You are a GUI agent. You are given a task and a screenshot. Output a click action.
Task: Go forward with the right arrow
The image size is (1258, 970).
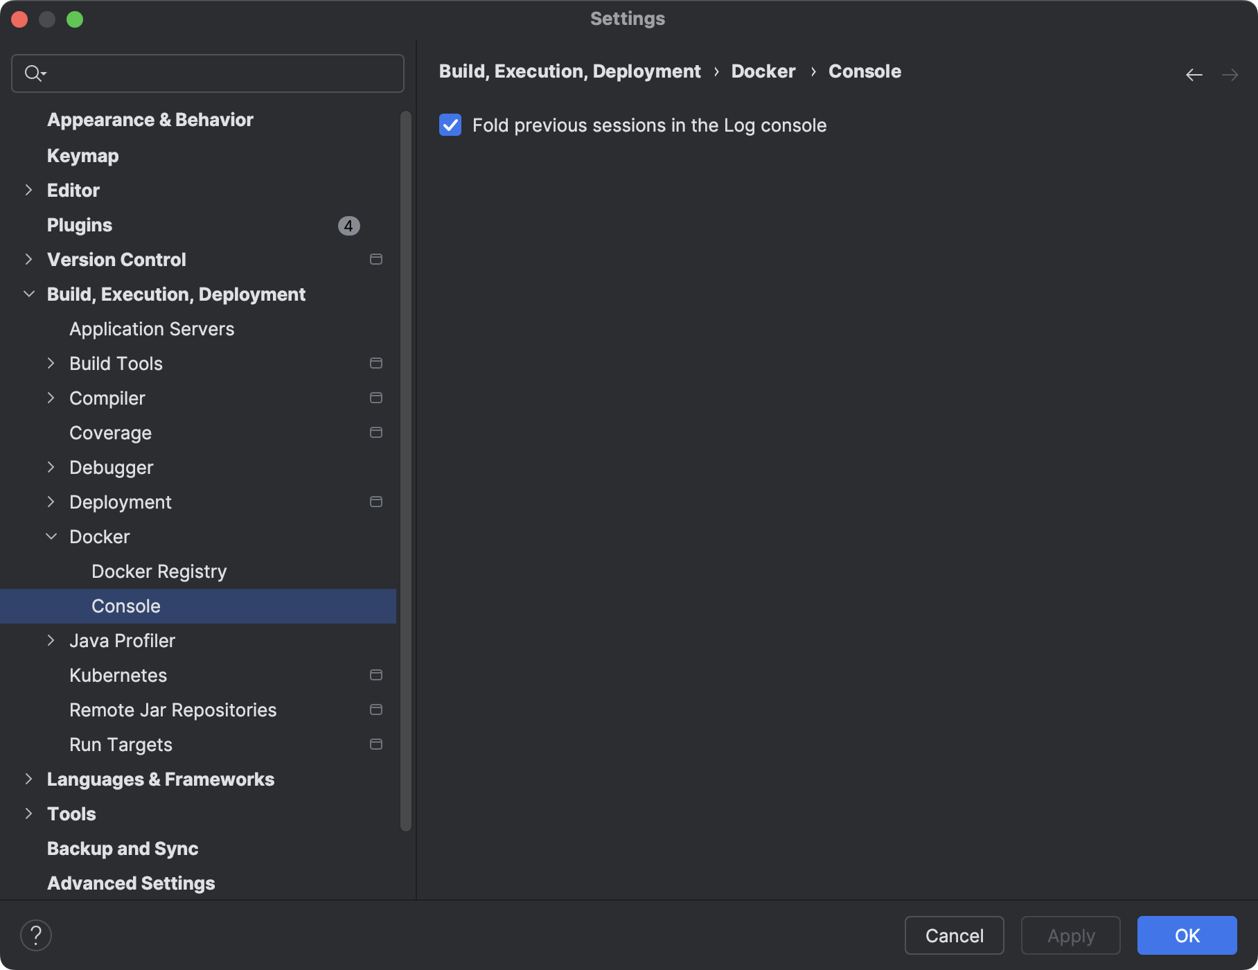coord(1230,74)
